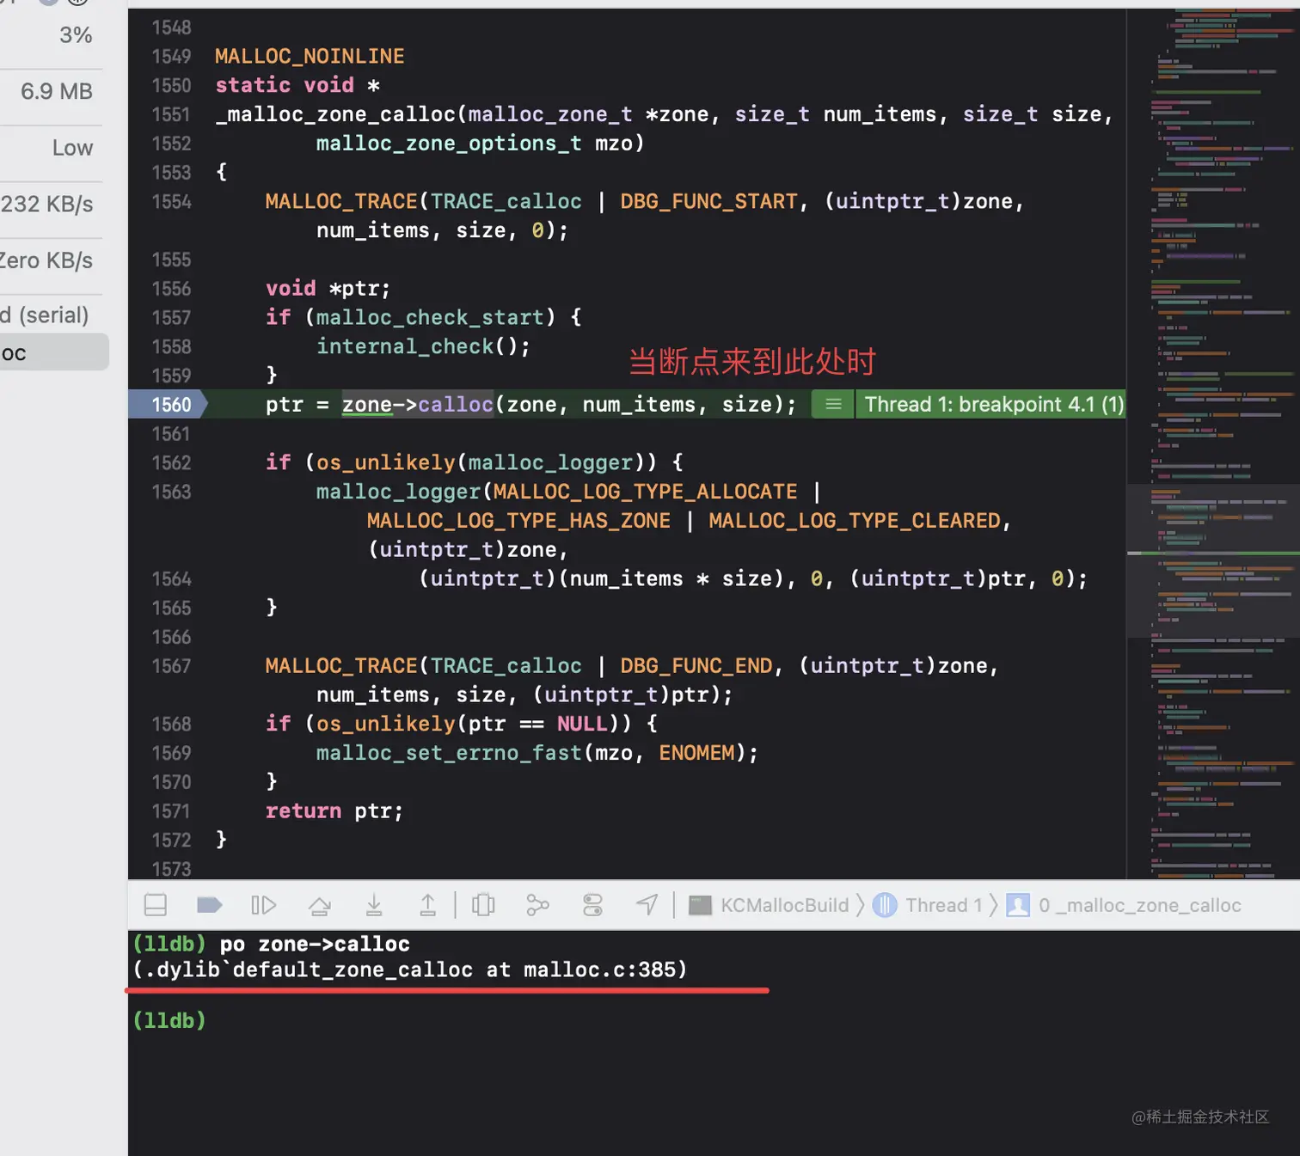The width and height of the screenshot is (1300, 1156).
Task: Click MALLOC_LOG_TYPE_HAS_ZONE in the code
Action: click(x=518, y=521)
